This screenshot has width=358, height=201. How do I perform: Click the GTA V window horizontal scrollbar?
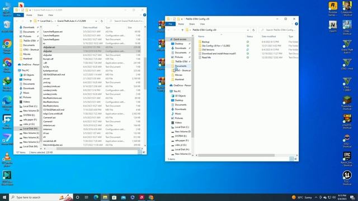[98, 149]
